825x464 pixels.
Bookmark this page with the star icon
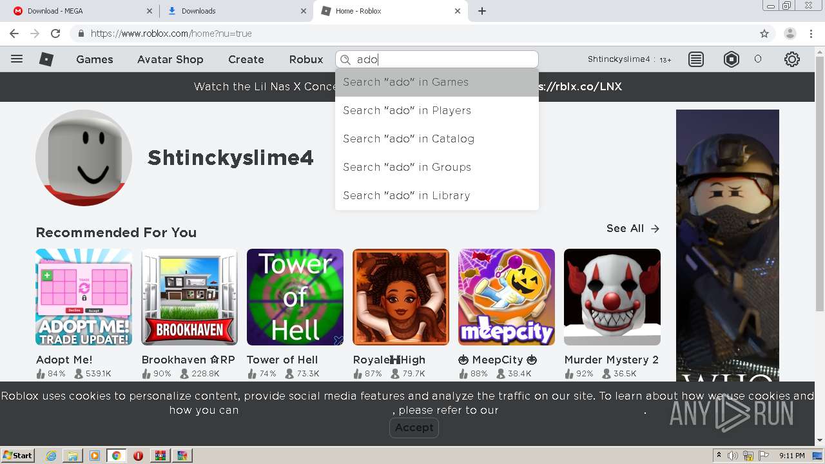tap(764, 34)
